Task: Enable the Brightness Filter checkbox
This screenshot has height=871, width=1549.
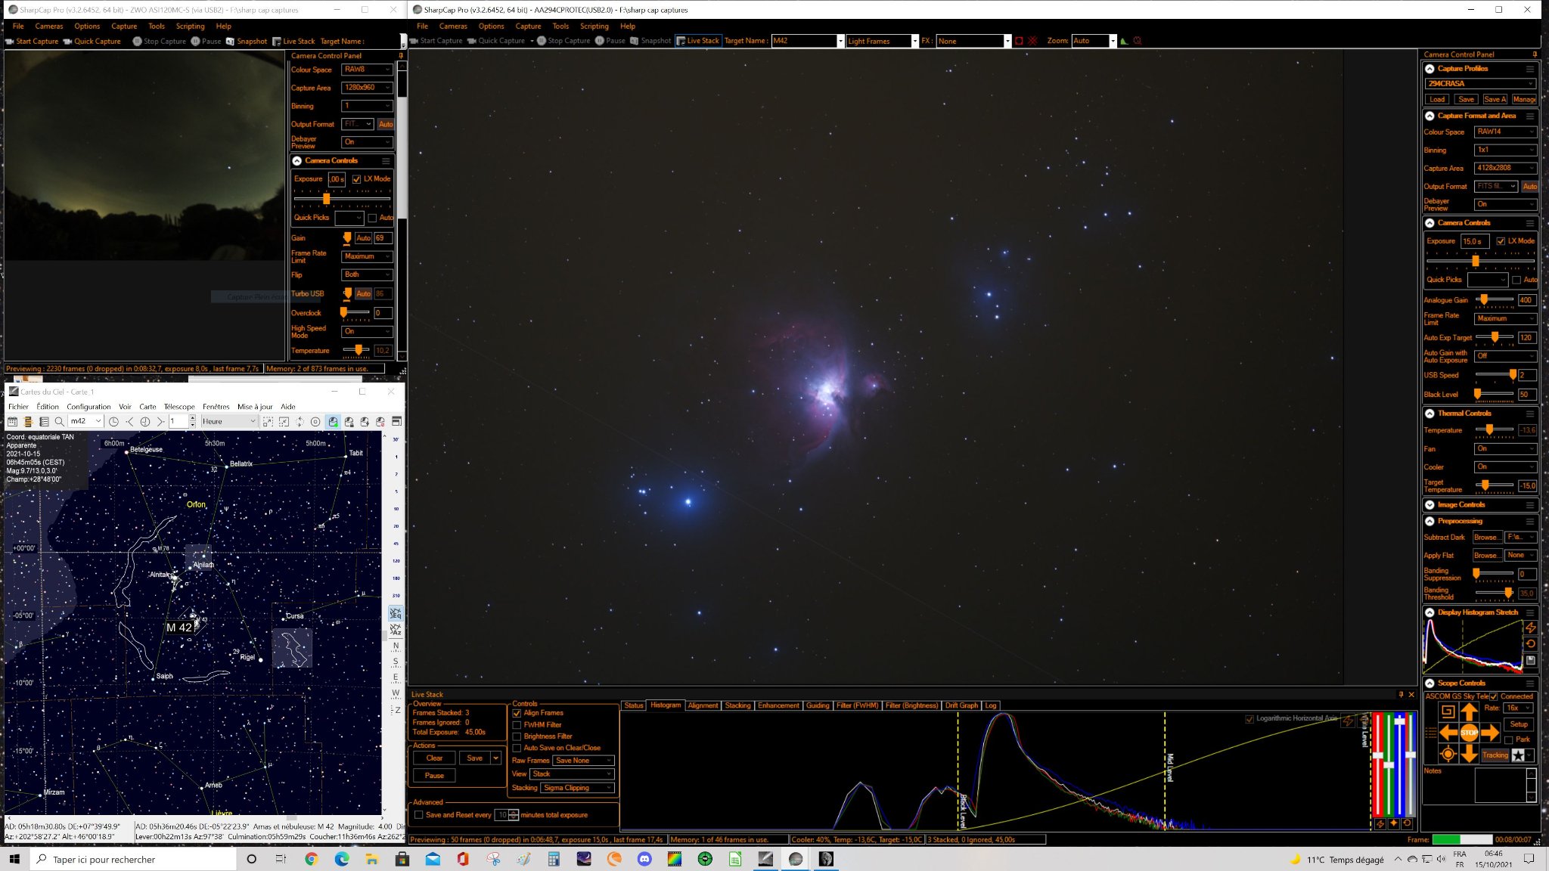Action: click(x=517, y=736)
